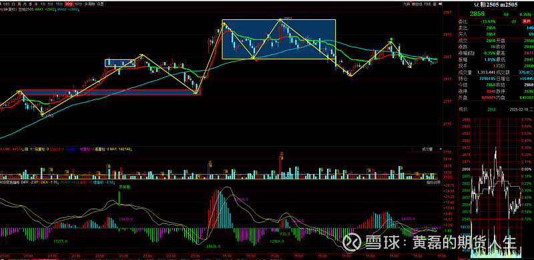Collapse the side panel arrow icon
Screen dimensions: 534x260
(x=440, y=4)
